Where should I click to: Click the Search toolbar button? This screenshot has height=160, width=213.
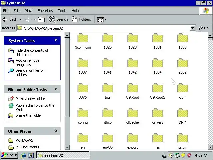click(58, 19)
